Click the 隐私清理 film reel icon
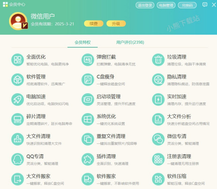The image size is (217, 189). (158, 80)
